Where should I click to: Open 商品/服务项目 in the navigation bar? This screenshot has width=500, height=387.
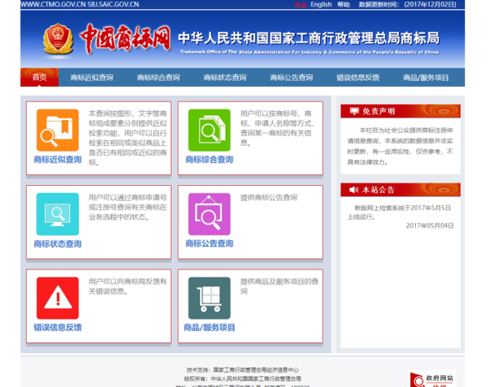point(426,78)
